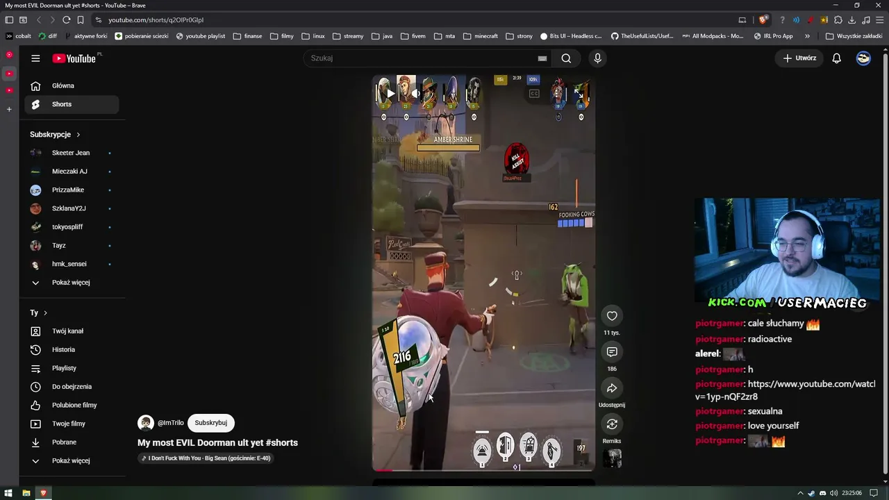Open the Big Sean sound attribution chip
Screen dimensions: 889x500
[206, 458]
